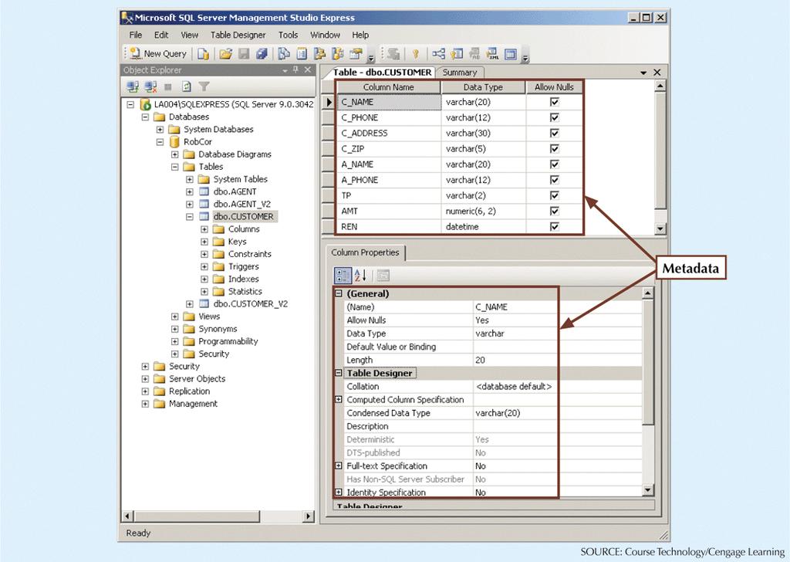Expand Computed Column Specification property

pyautogui.click(x=339, y=399)
